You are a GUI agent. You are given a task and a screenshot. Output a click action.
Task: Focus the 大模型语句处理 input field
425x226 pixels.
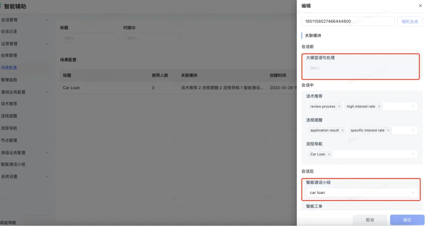click(x=360, y=68)
